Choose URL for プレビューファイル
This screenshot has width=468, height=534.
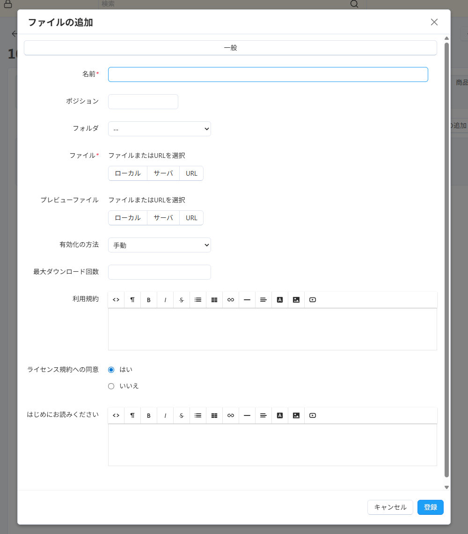pos(191,217)
